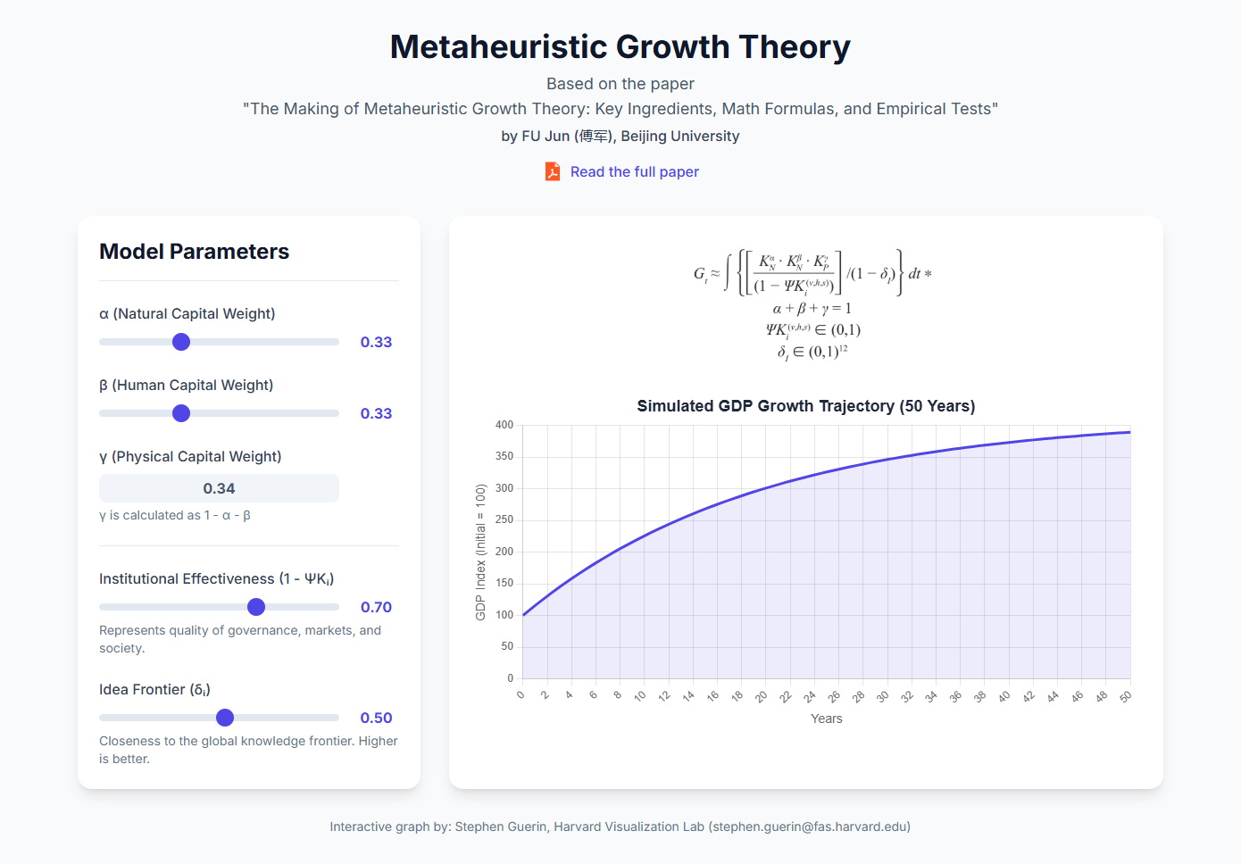Click the 0.70 Institutional Effectiveness value
This screenshot has height=864, width=1241.
[x=376, y=607]
